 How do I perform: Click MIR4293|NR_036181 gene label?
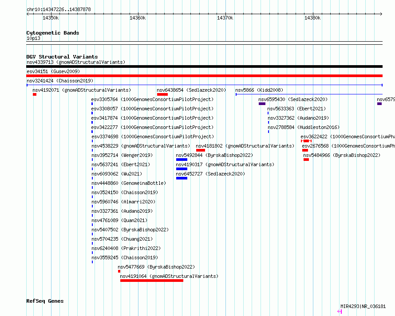pos(363,306)
